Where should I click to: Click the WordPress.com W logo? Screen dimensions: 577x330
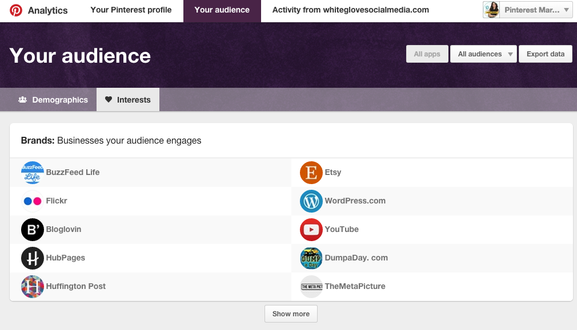pyautogui.click(x=311, y=201)
